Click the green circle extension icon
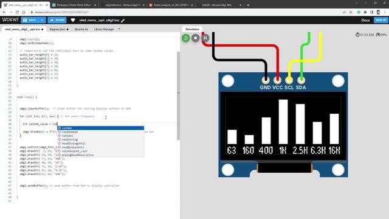The width and height of the screenshot is (389, 219). coord(359,12)
